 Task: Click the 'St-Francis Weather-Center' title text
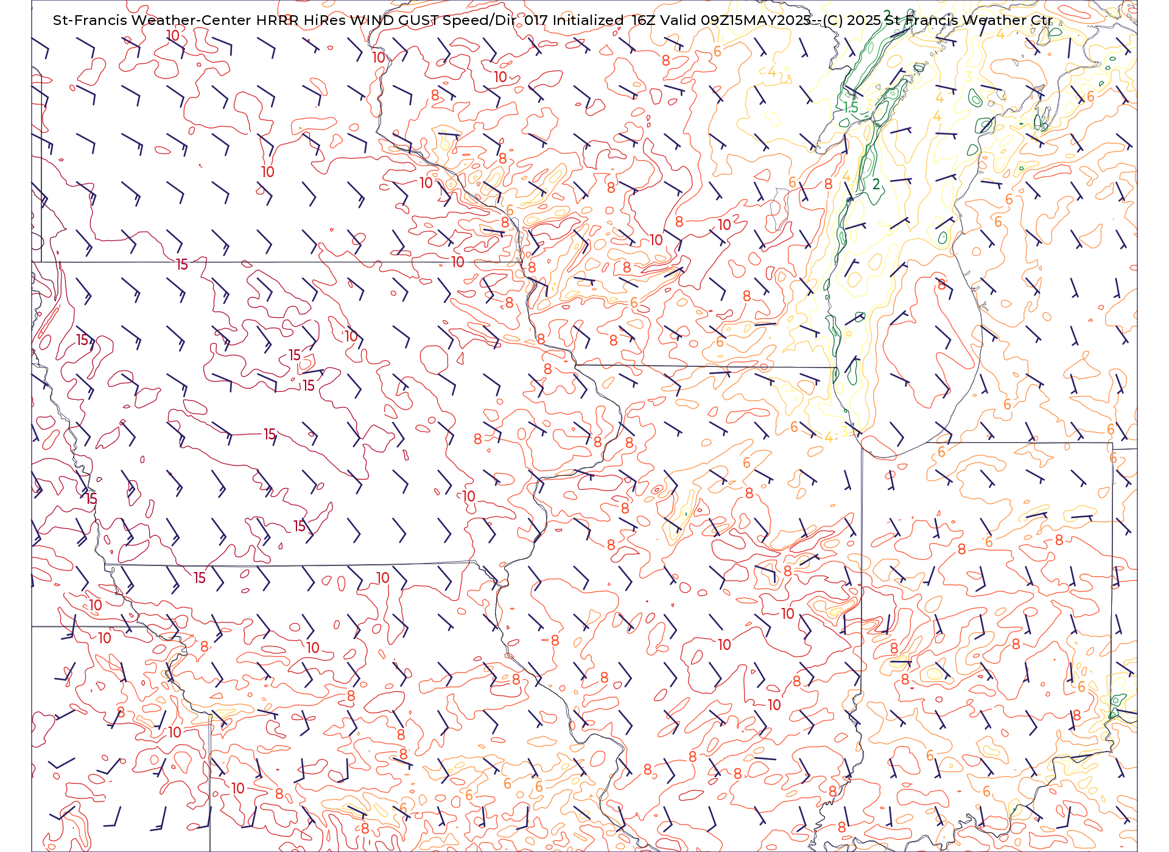coord(152,20)
